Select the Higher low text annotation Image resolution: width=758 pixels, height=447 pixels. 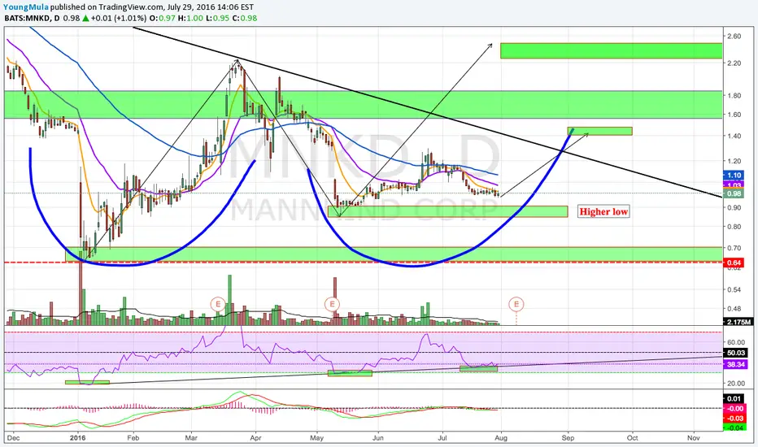603,211
